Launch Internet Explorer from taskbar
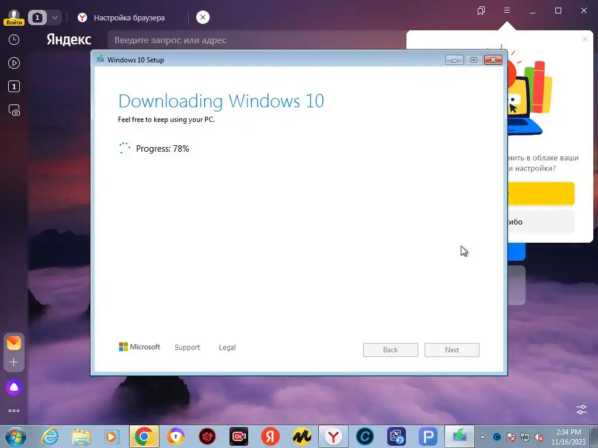598x448 pixels. tap(50, 436)
